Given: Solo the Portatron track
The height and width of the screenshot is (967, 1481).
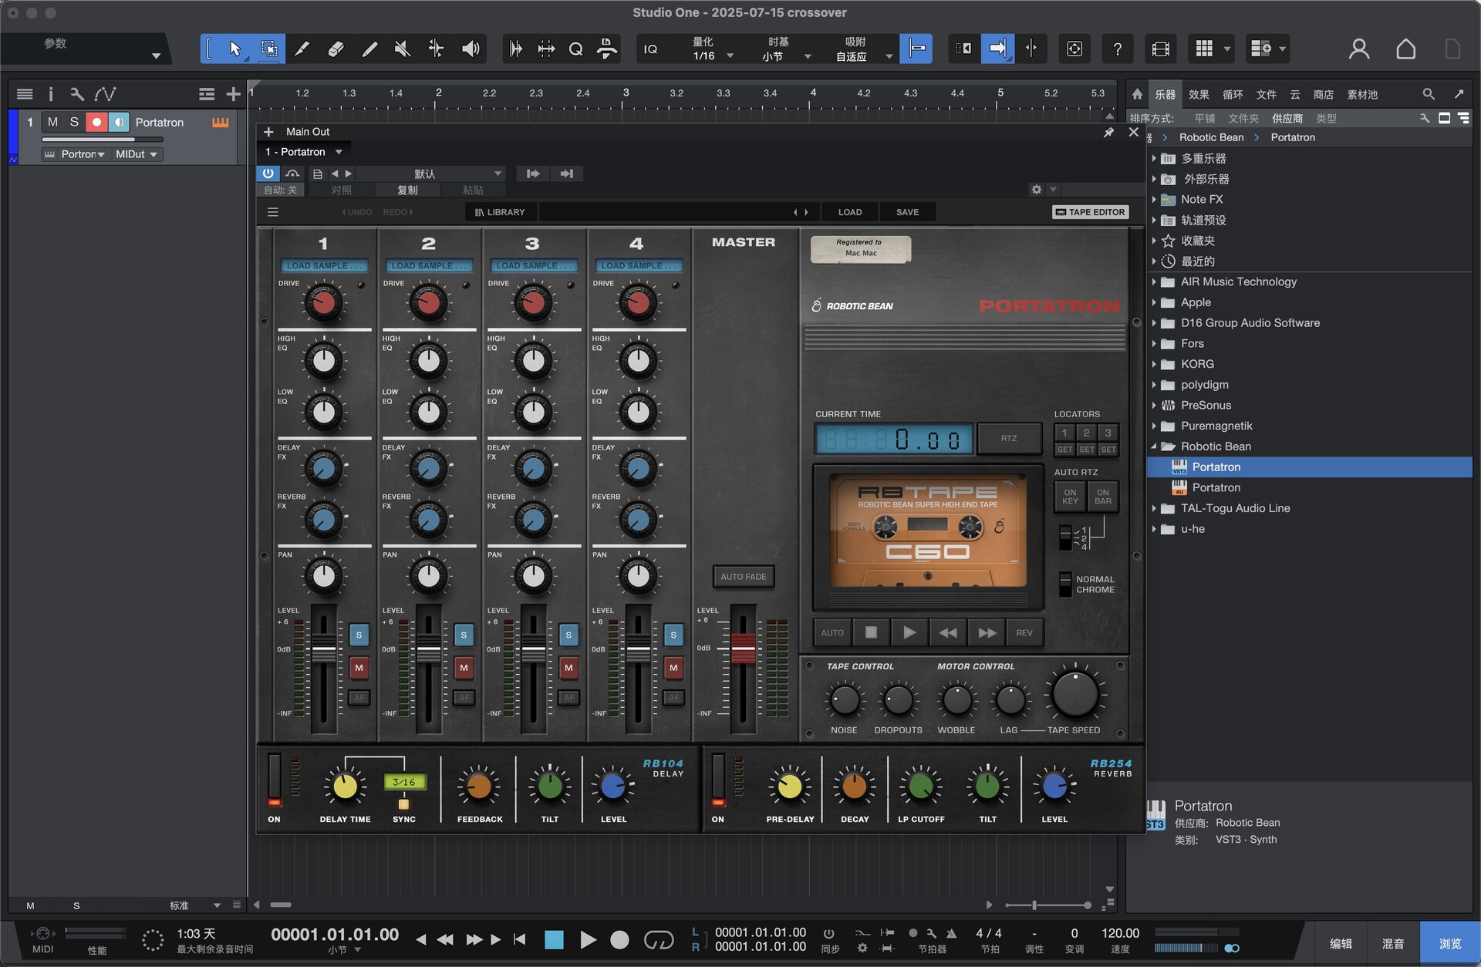Looking at the screenshot, I should pyautogui.click(x=74, y=122).
